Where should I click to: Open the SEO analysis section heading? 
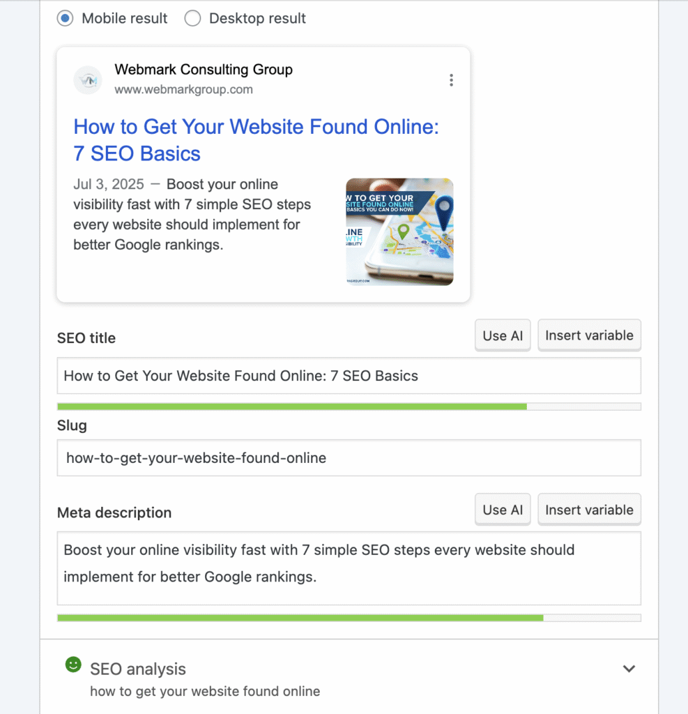pyautogui.click(x=138, y=669)
